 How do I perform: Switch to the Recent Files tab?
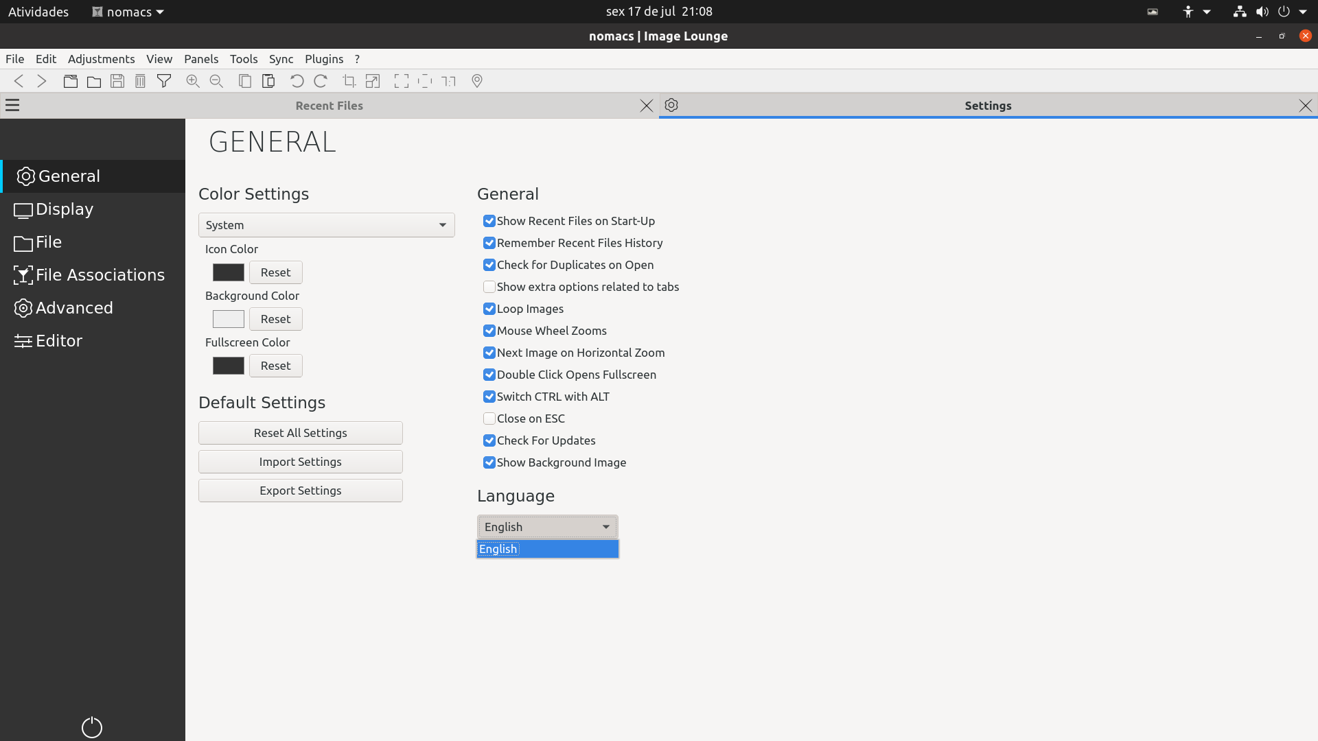[x=329, y=106]
